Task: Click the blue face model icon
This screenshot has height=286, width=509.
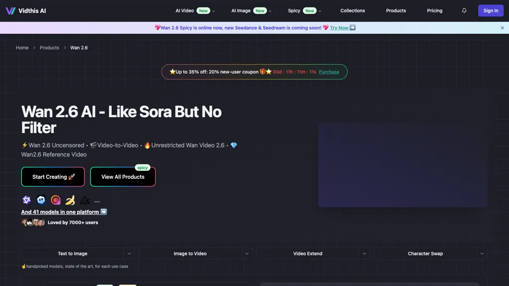Action: (41, 200)
